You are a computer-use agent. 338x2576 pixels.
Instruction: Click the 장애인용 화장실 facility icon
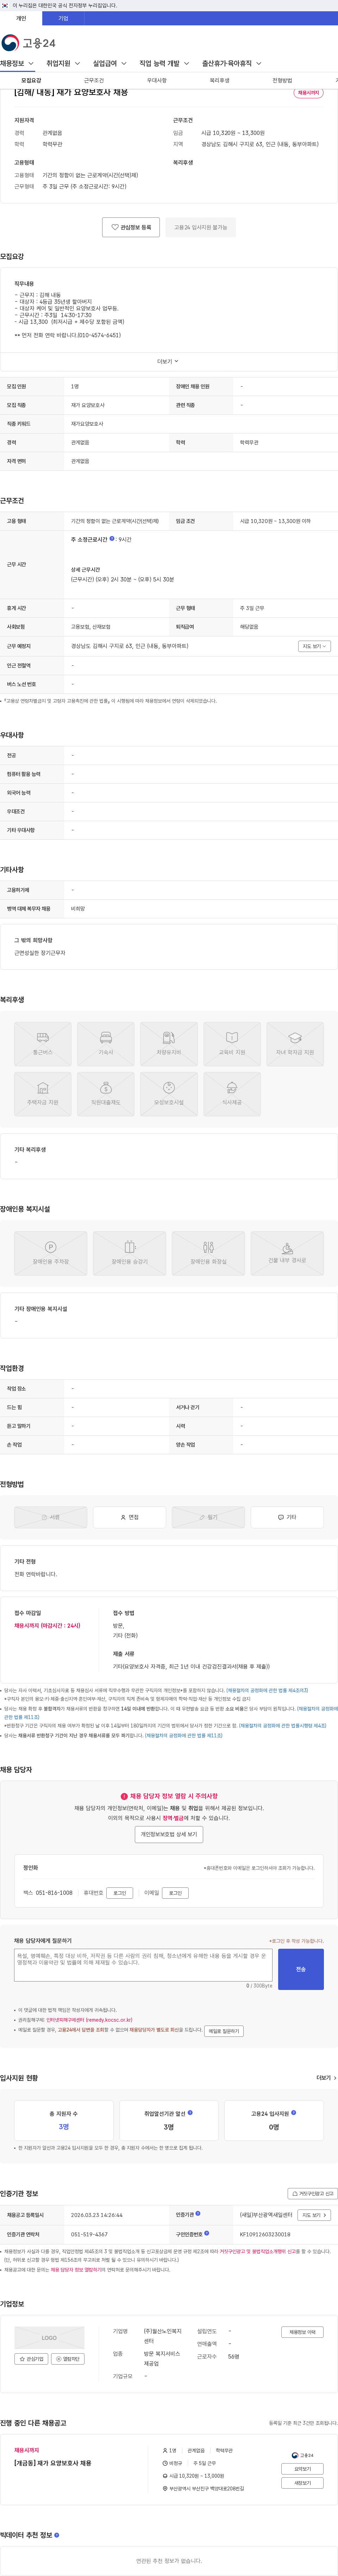[208, 1253]
